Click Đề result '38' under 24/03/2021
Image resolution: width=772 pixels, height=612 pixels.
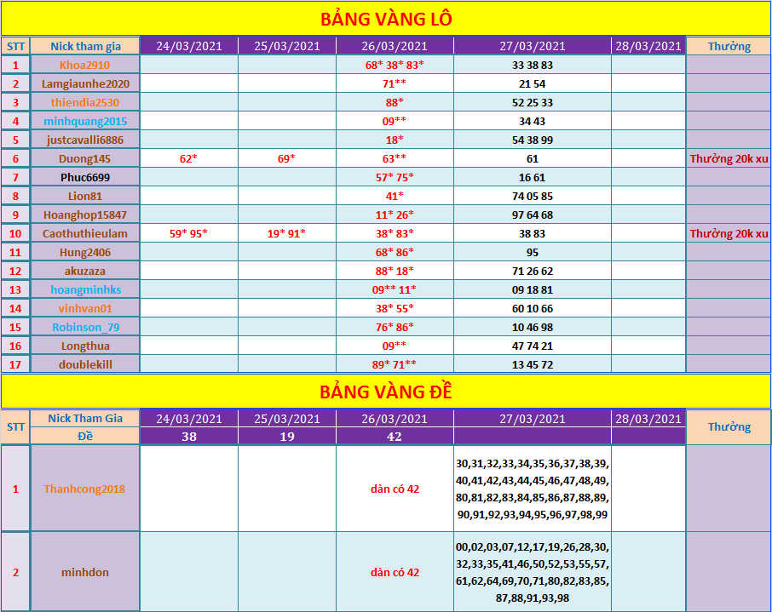(189, 437)
